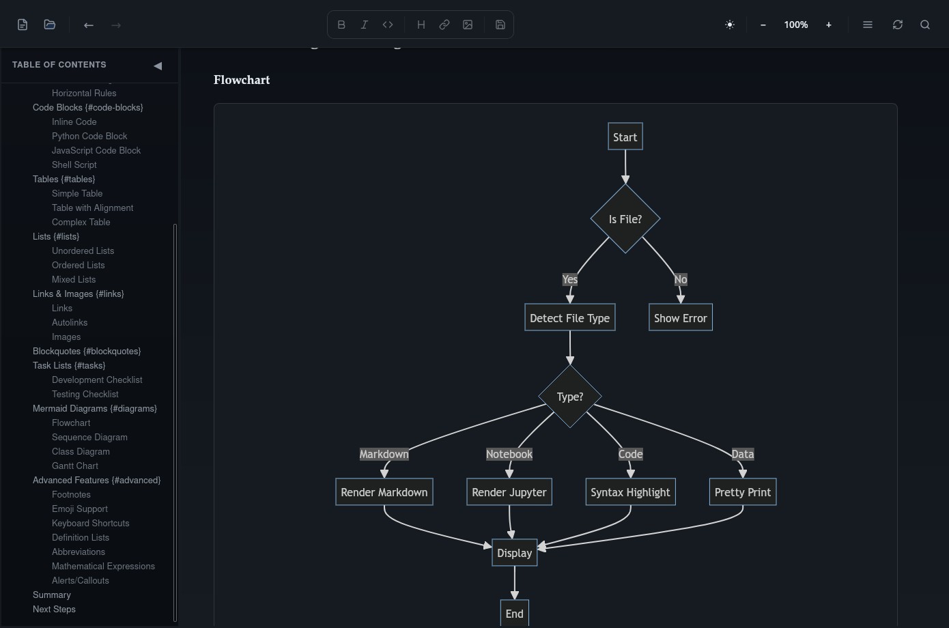Apply bold formatting
949x628 pixels.
[341, 25]
